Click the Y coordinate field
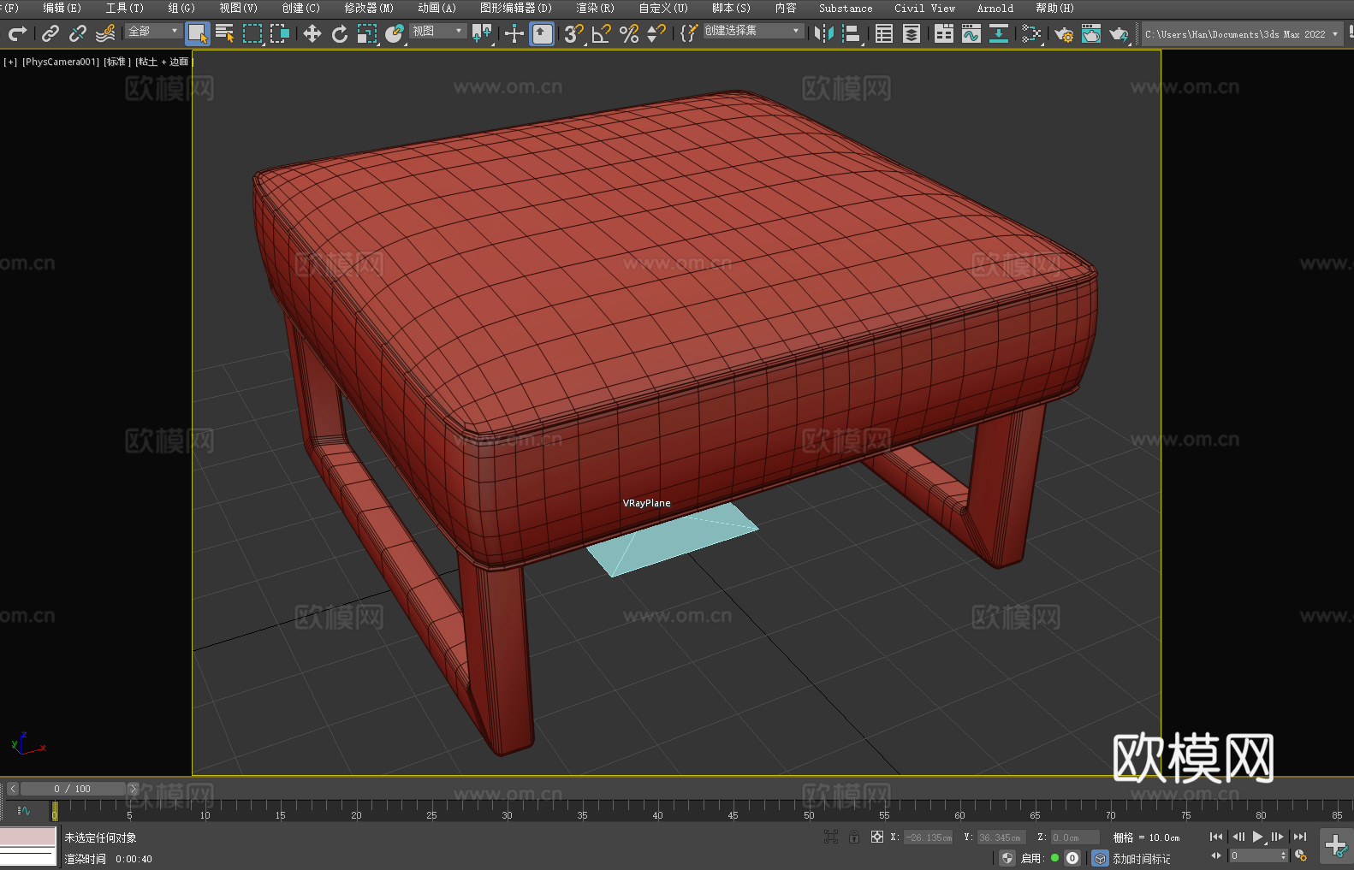1354x870 pixels. 1001,837
